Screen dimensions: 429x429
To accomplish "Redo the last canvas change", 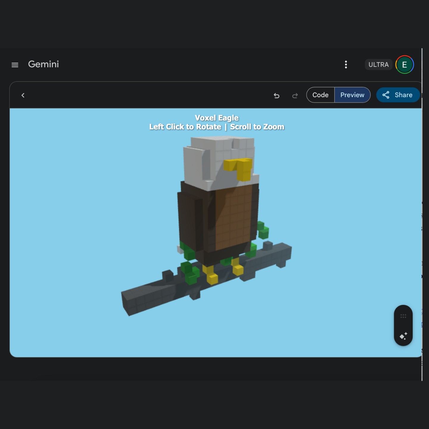I will click(295, 95).
